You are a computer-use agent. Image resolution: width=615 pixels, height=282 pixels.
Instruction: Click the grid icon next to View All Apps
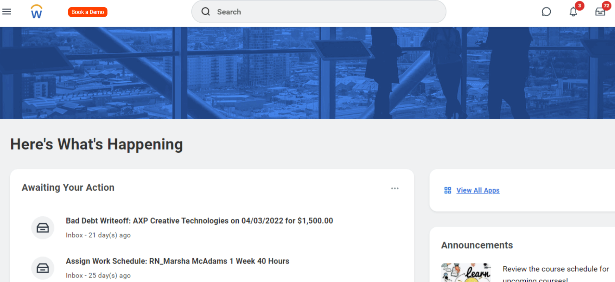tap(448, 190)
